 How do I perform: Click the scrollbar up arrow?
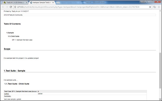160,11
